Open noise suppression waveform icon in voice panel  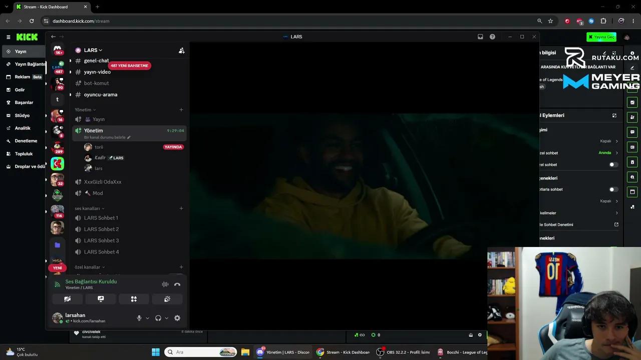(165, 284)
